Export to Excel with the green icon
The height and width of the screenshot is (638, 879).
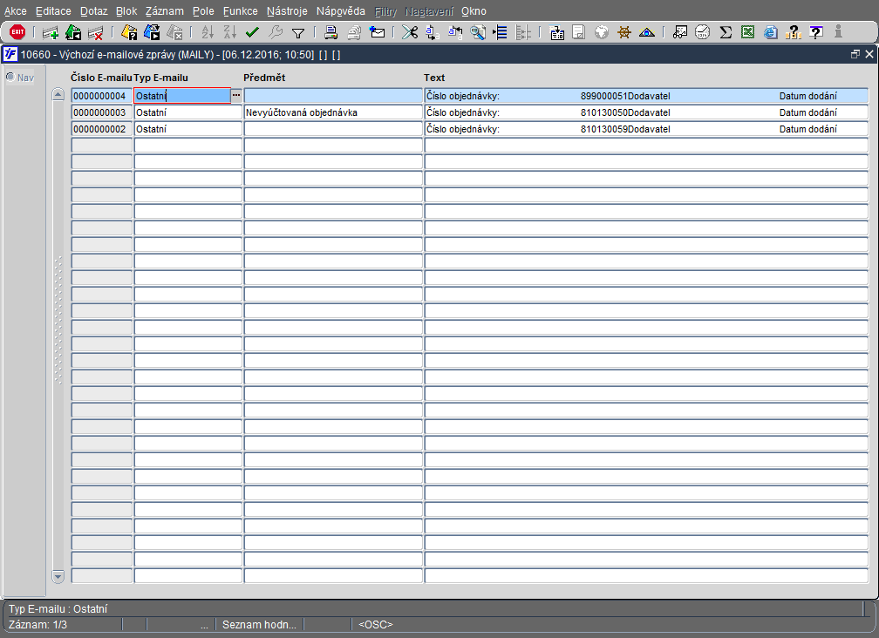(x=748, y=32)
